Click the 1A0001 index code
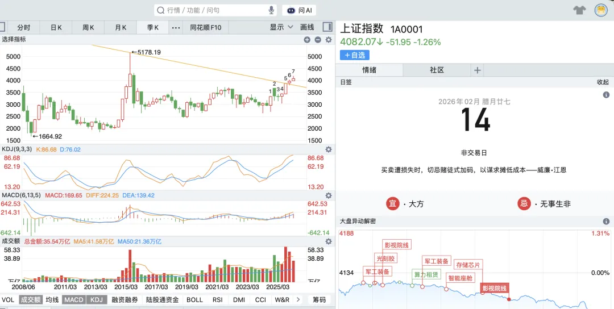This screenshot has height=309, width=614. (406, 30)
